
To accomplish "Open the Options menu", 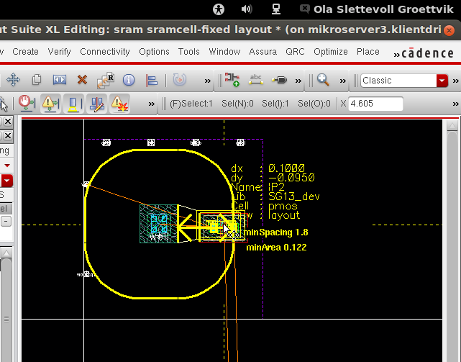I will (x=154, y=52).
